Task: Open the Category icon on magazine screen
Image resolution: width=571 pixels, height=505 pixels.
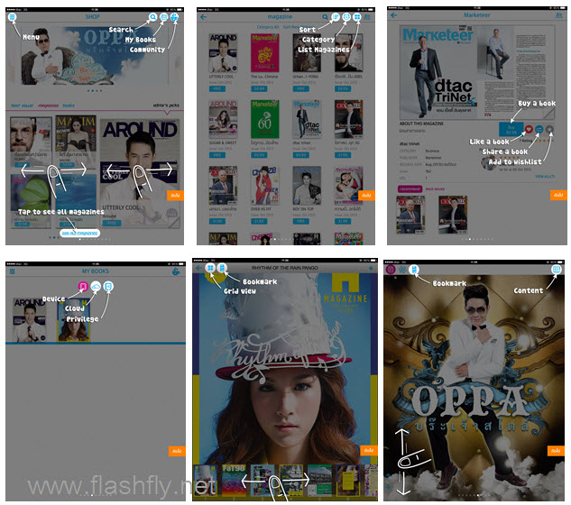Action: coord(346,17)
